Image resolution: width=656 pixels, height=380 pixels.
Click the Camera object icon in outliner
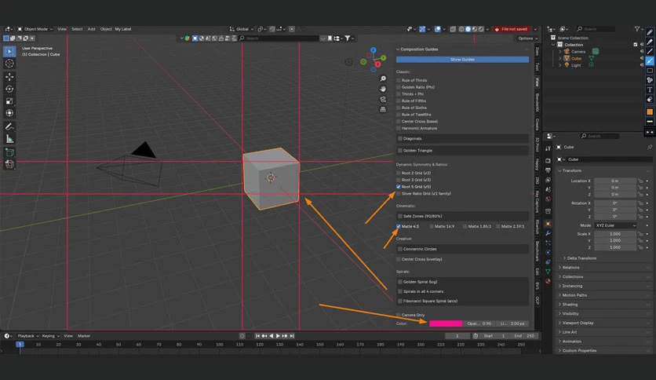567,52
